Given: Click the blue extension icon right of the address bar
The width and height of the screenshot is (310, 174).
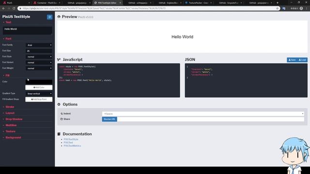Looking at the screenshot, I should (284, 9).
